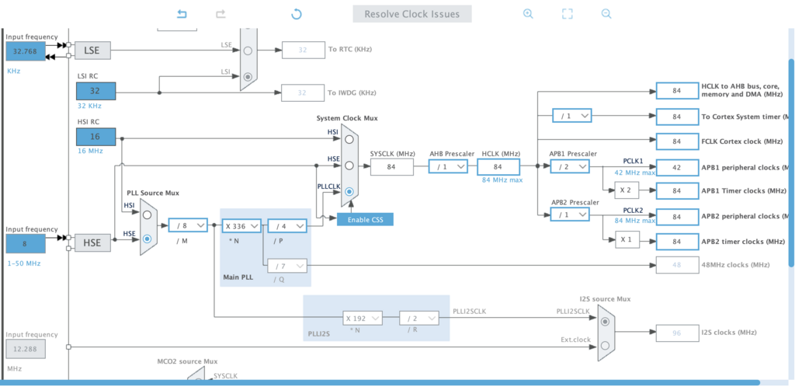Click the LSE oscillator block
795x387 pixels.
coord(92,51)
